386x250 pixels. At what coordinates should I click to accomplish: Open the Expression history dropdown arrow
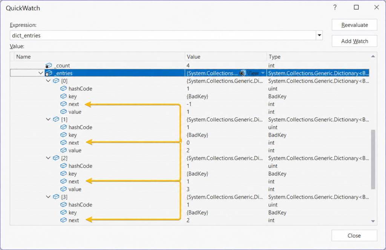coord(319,35)
